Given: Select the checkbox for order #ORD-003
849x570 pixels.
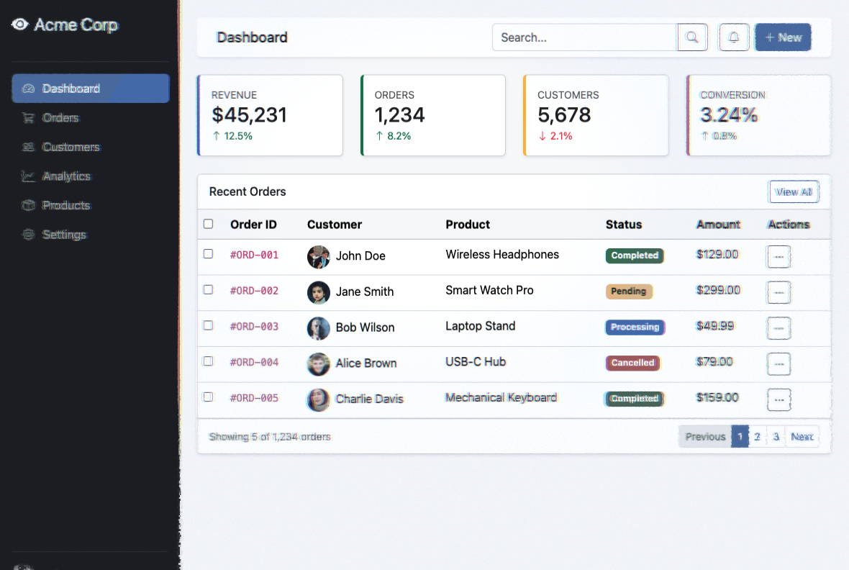Looking at the screenshot, I should point(209,325).
